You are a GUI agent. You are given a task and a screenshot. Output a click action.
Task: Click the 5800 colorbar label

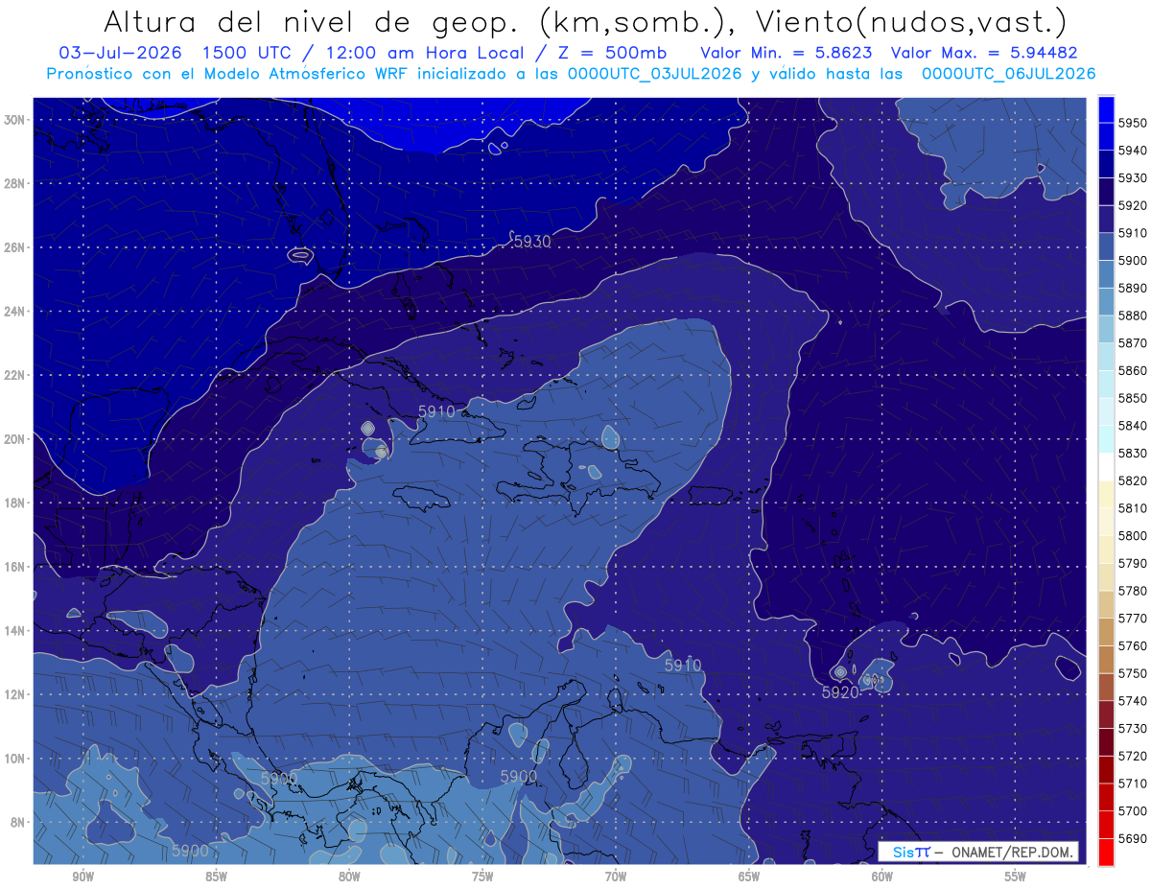[1133, 535]
